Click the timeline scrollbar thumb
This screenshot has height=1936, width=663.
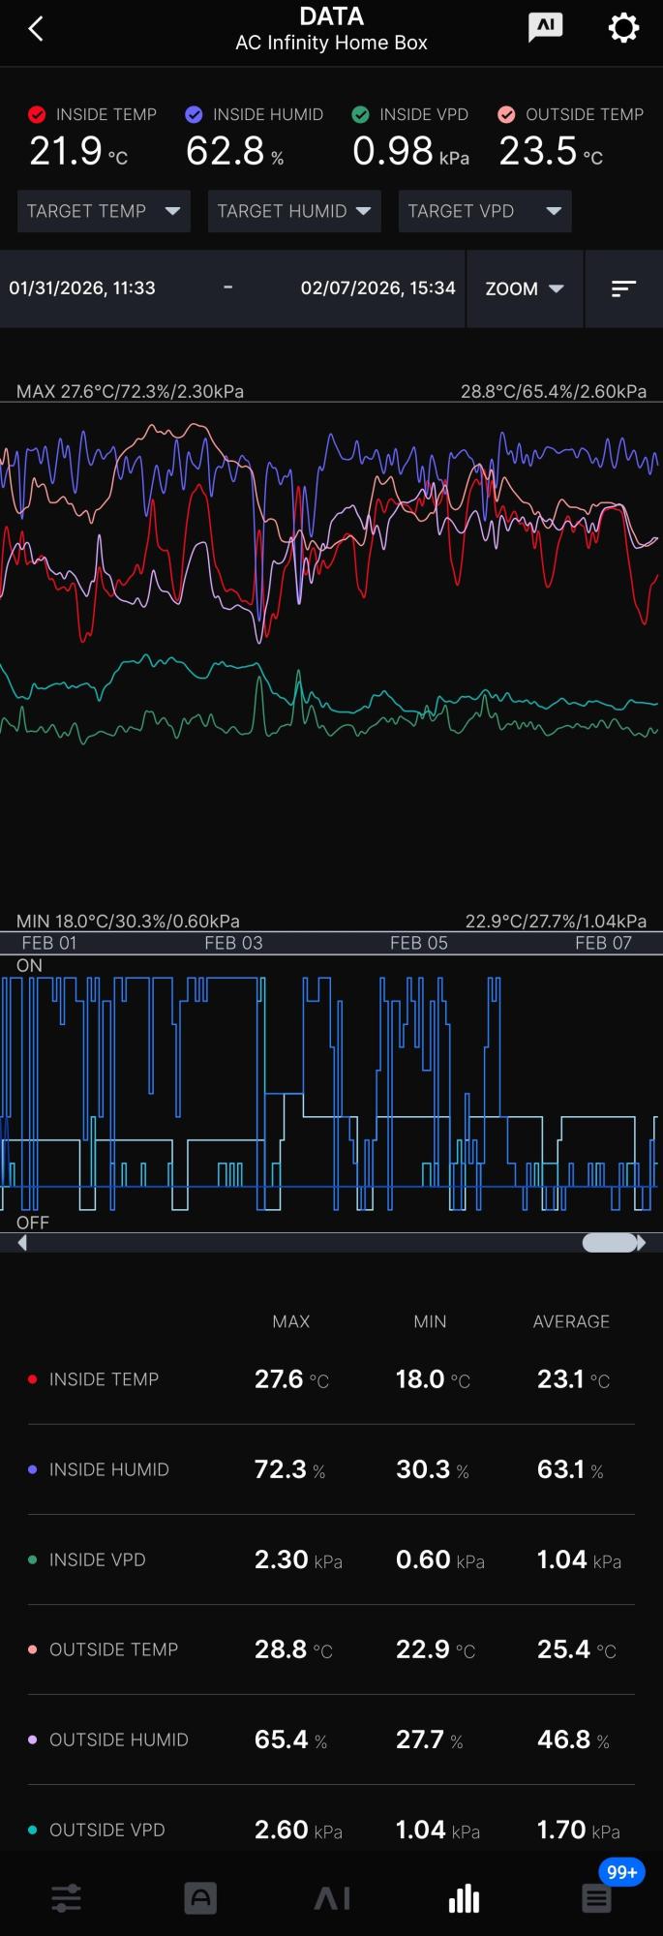pyautogui.click(x=610, y=1243)
